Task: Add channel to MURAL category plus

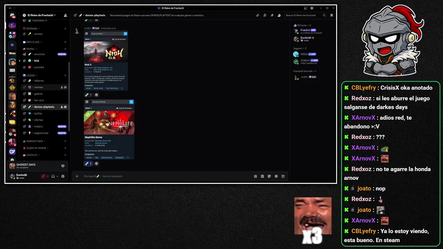Action: coord(65,49)
